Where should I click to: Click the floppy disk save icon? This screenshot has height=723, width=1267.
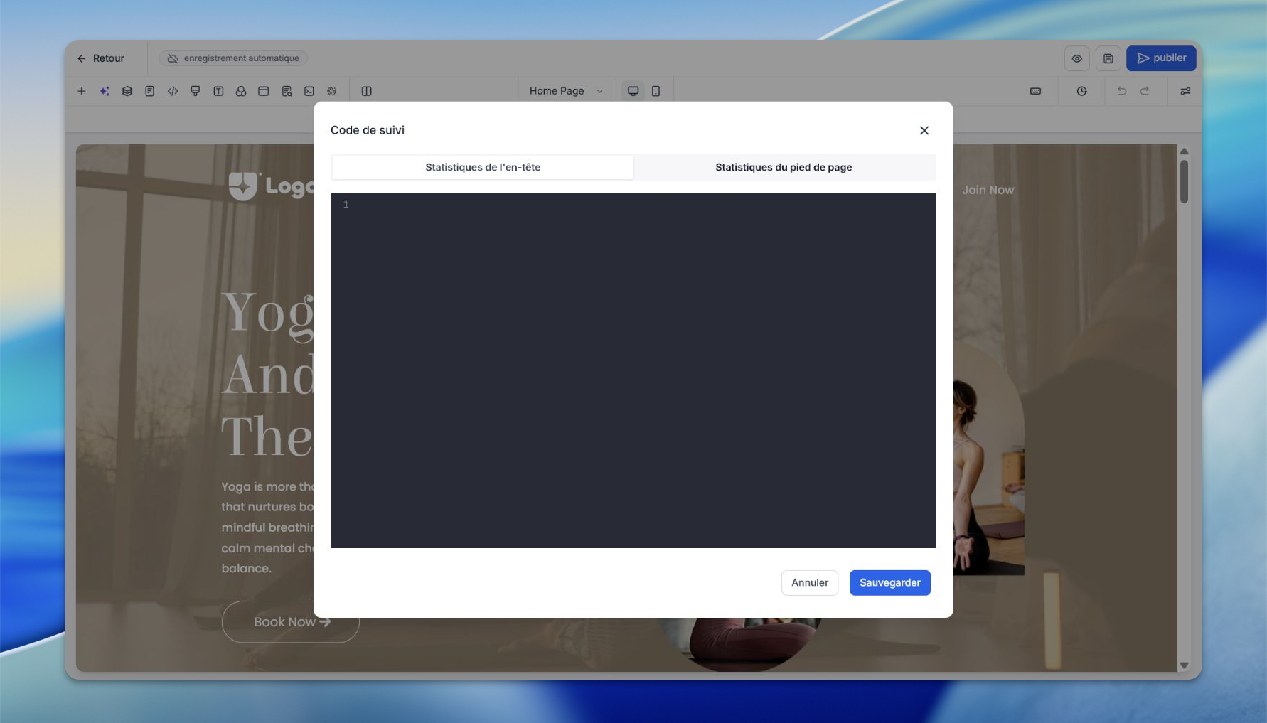tap(1108, 58)
